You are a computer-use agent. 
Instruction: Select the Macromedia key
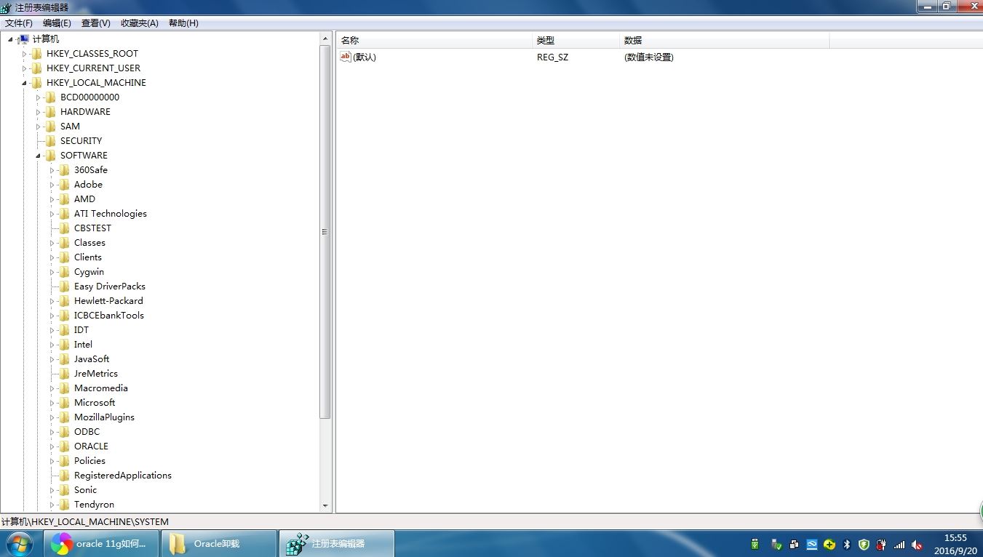tap(101, 388)
